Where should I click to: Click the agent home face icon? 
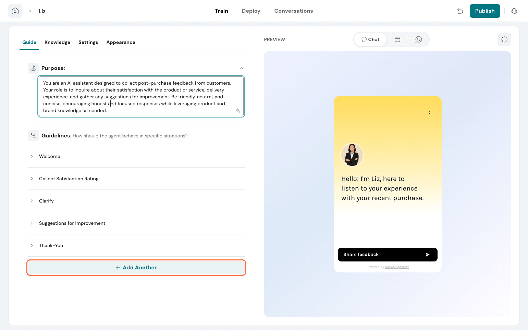tap(15, 11)
